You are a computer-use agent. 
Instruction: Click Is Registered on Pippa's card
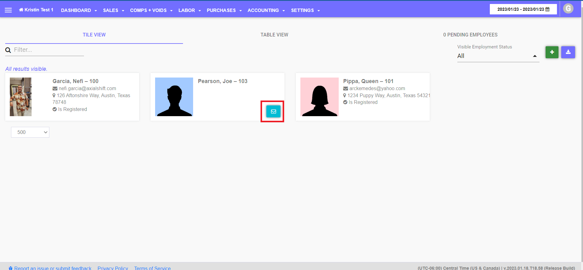coord(363,102)
